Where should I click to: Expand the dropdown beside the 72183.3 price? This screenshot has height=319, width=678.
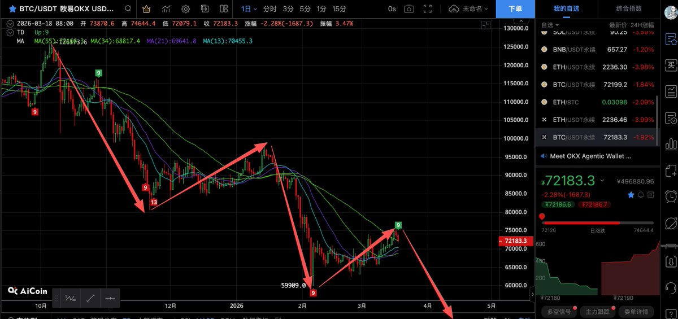(x=602, y=181)
